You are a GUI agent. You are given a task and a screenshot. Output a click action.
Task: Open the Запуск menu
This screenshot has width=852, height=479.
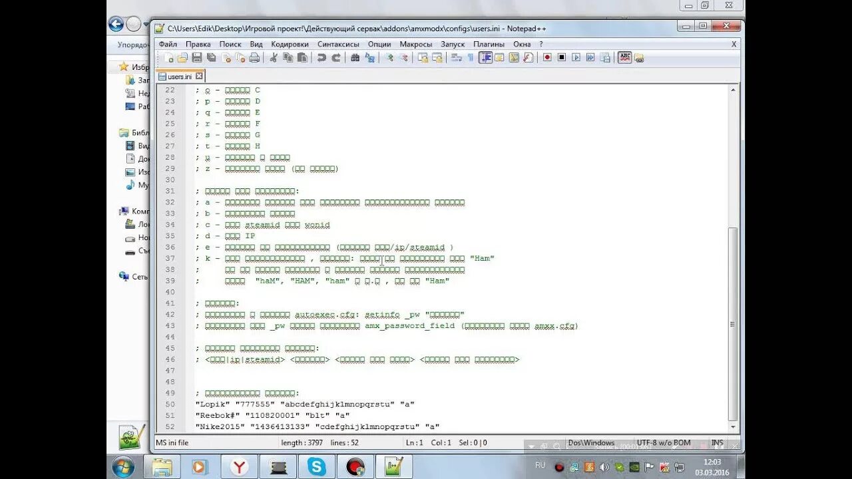pos(453,44)
